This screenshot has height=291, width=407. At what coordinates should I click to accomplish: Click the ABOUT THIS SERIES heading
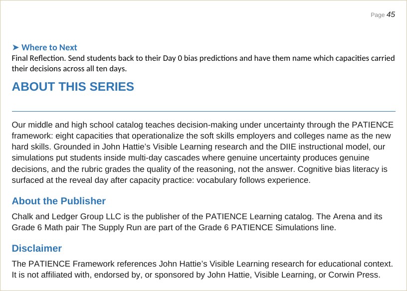point(73,87)
